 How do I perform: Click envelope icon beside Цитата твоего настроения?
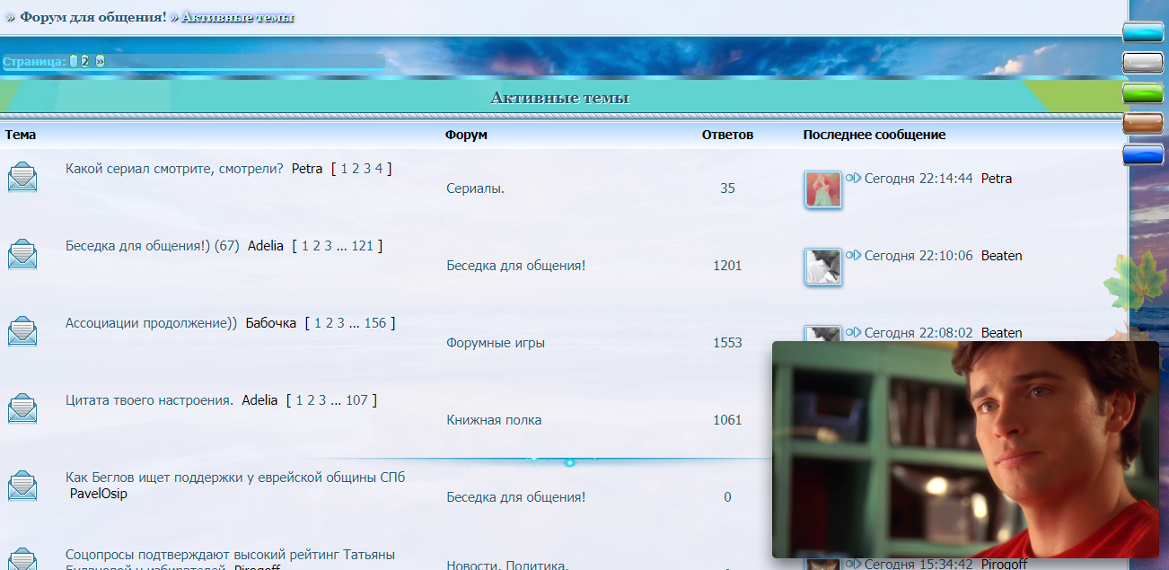coord(22,408)
